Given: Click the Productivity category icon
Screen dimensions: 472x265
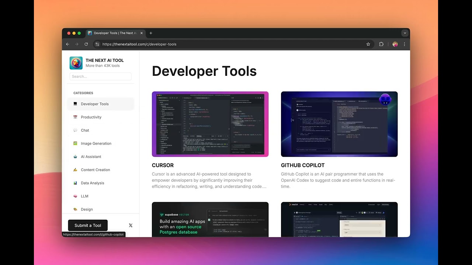Looking at the screenshot, I should (x=75, y=117).
